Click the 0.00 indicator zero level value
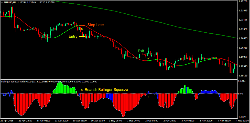The image size is (250, 123). (241, 94)
